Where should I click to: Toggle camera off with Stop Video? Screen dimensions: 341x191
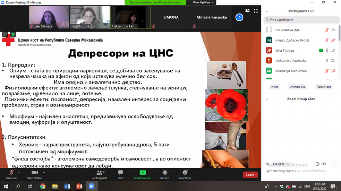(x=34, y=173)
